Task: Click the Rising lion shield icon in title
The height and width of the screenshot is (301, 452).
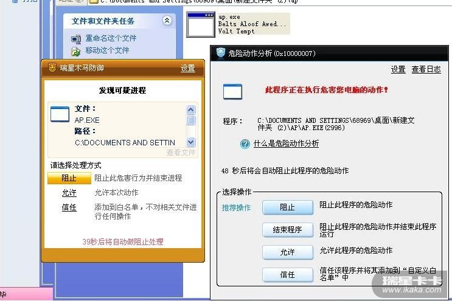Action: [52, 67]
